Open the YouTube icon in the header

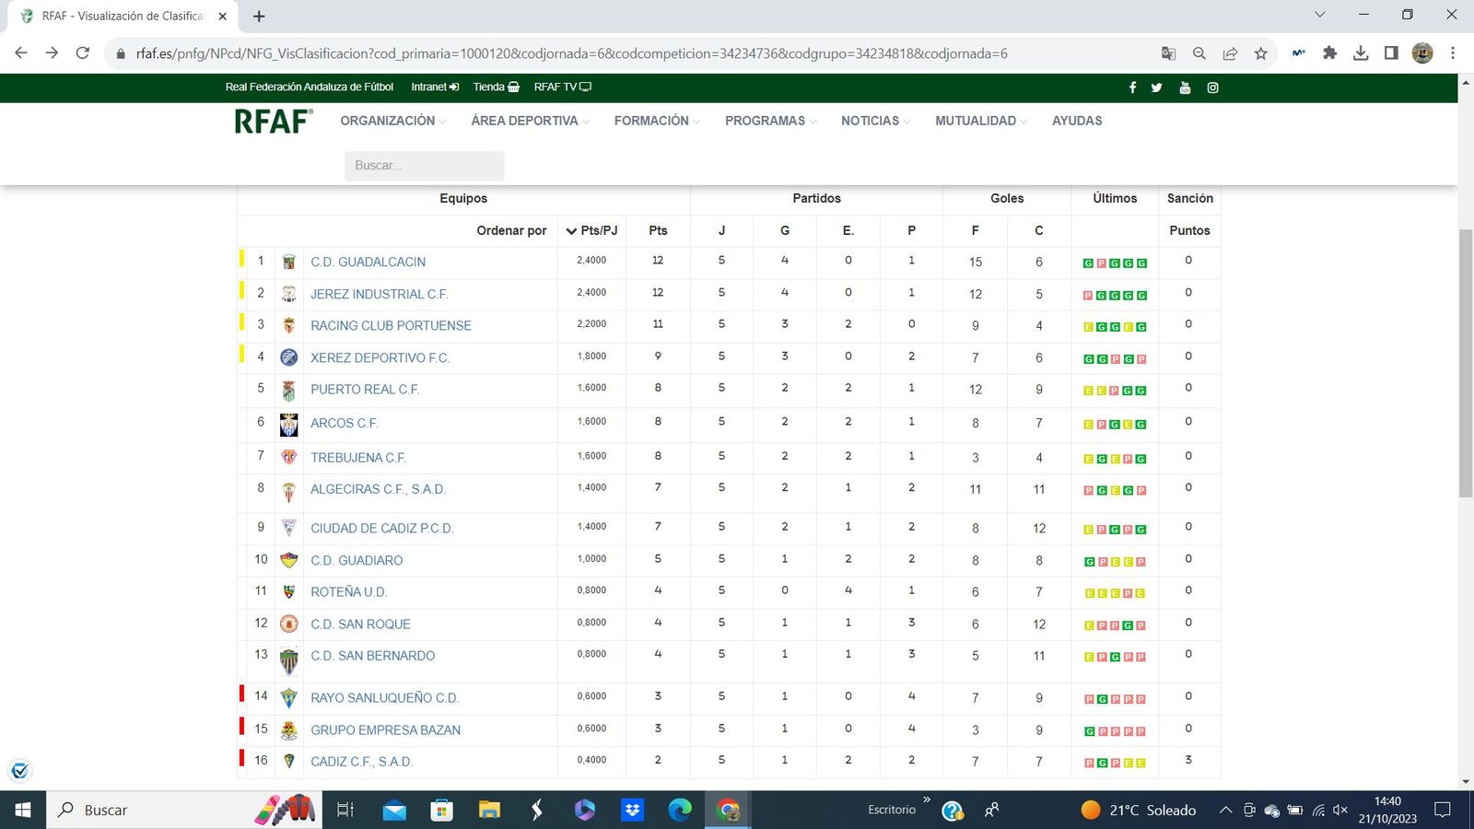coord(1185,88)
